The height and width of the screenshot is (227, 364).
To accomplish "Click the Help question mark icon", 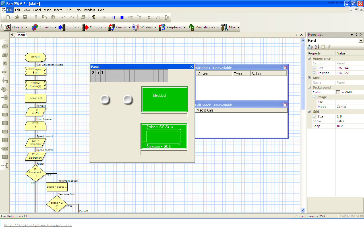I will click(x=94, y=17).
